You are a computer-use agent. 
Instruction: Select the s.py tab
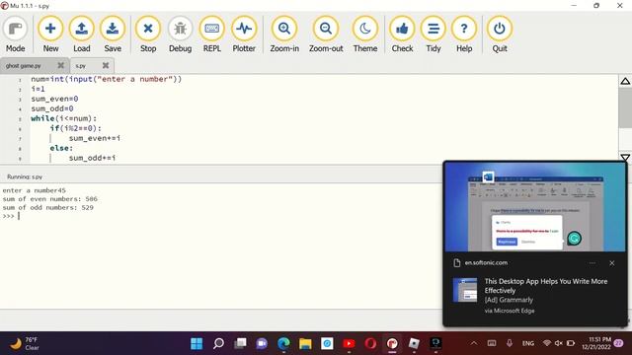(81, 66)
